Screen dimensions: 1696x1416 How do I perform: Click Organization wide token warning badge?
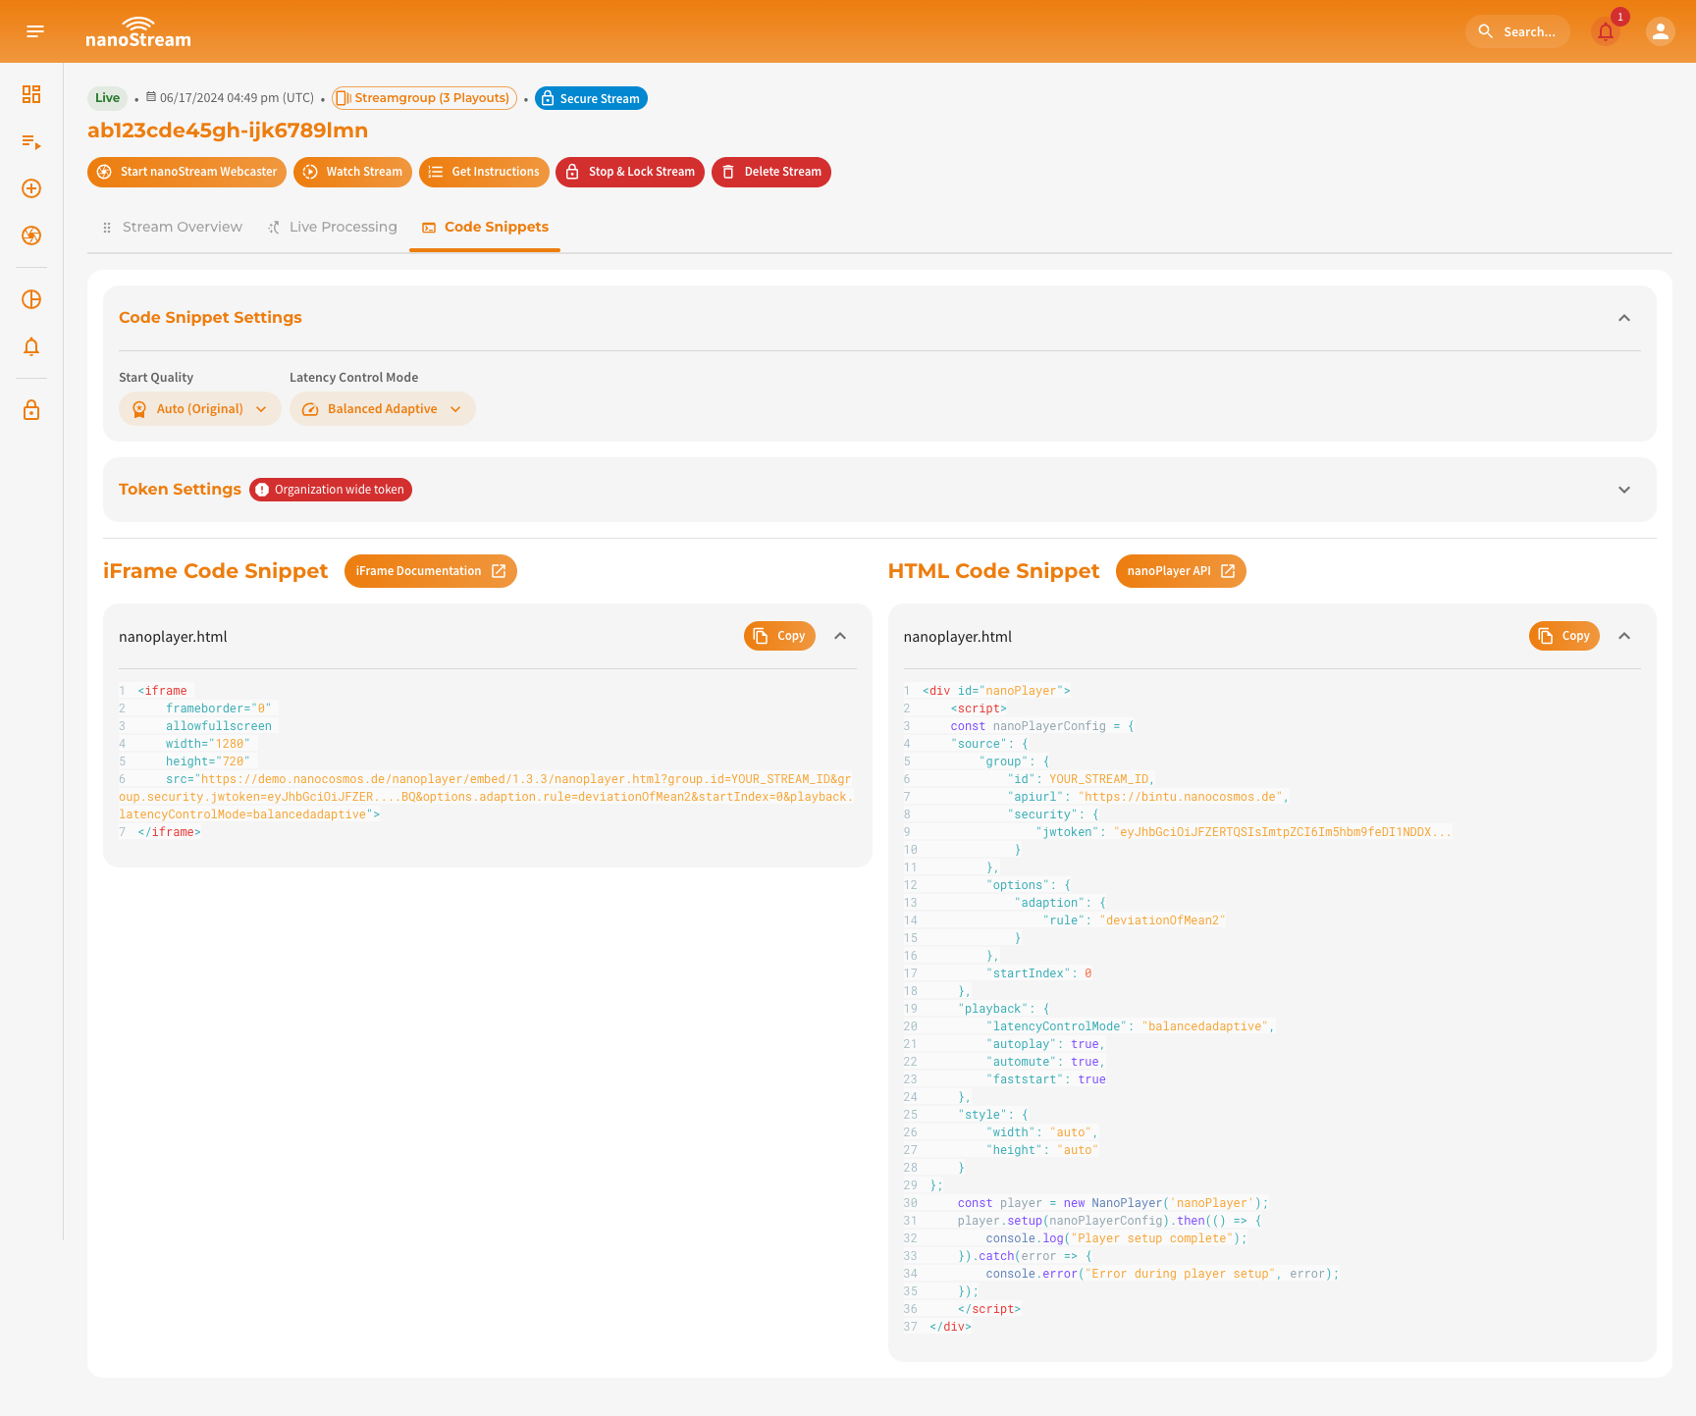point(331,490)
